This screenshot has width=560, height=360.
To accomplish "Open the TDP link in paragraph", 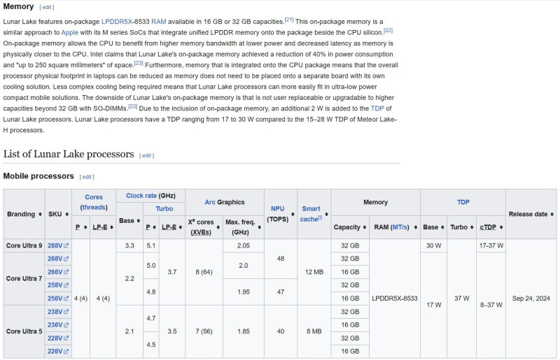I will click(377, 108).
